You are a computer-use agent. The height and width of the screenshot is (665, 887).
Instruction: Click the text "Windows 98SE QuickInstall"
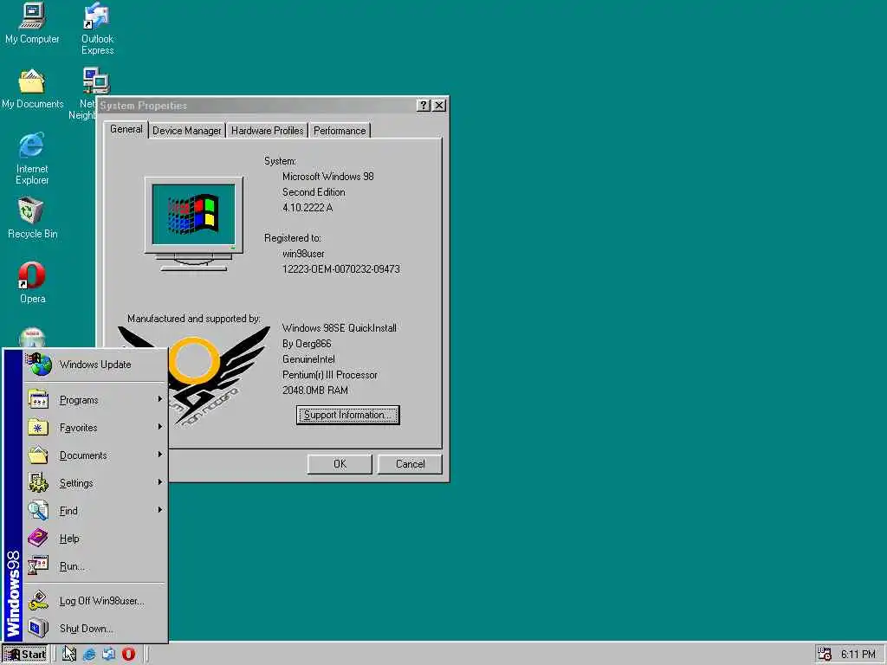click(x=340, y=328)
